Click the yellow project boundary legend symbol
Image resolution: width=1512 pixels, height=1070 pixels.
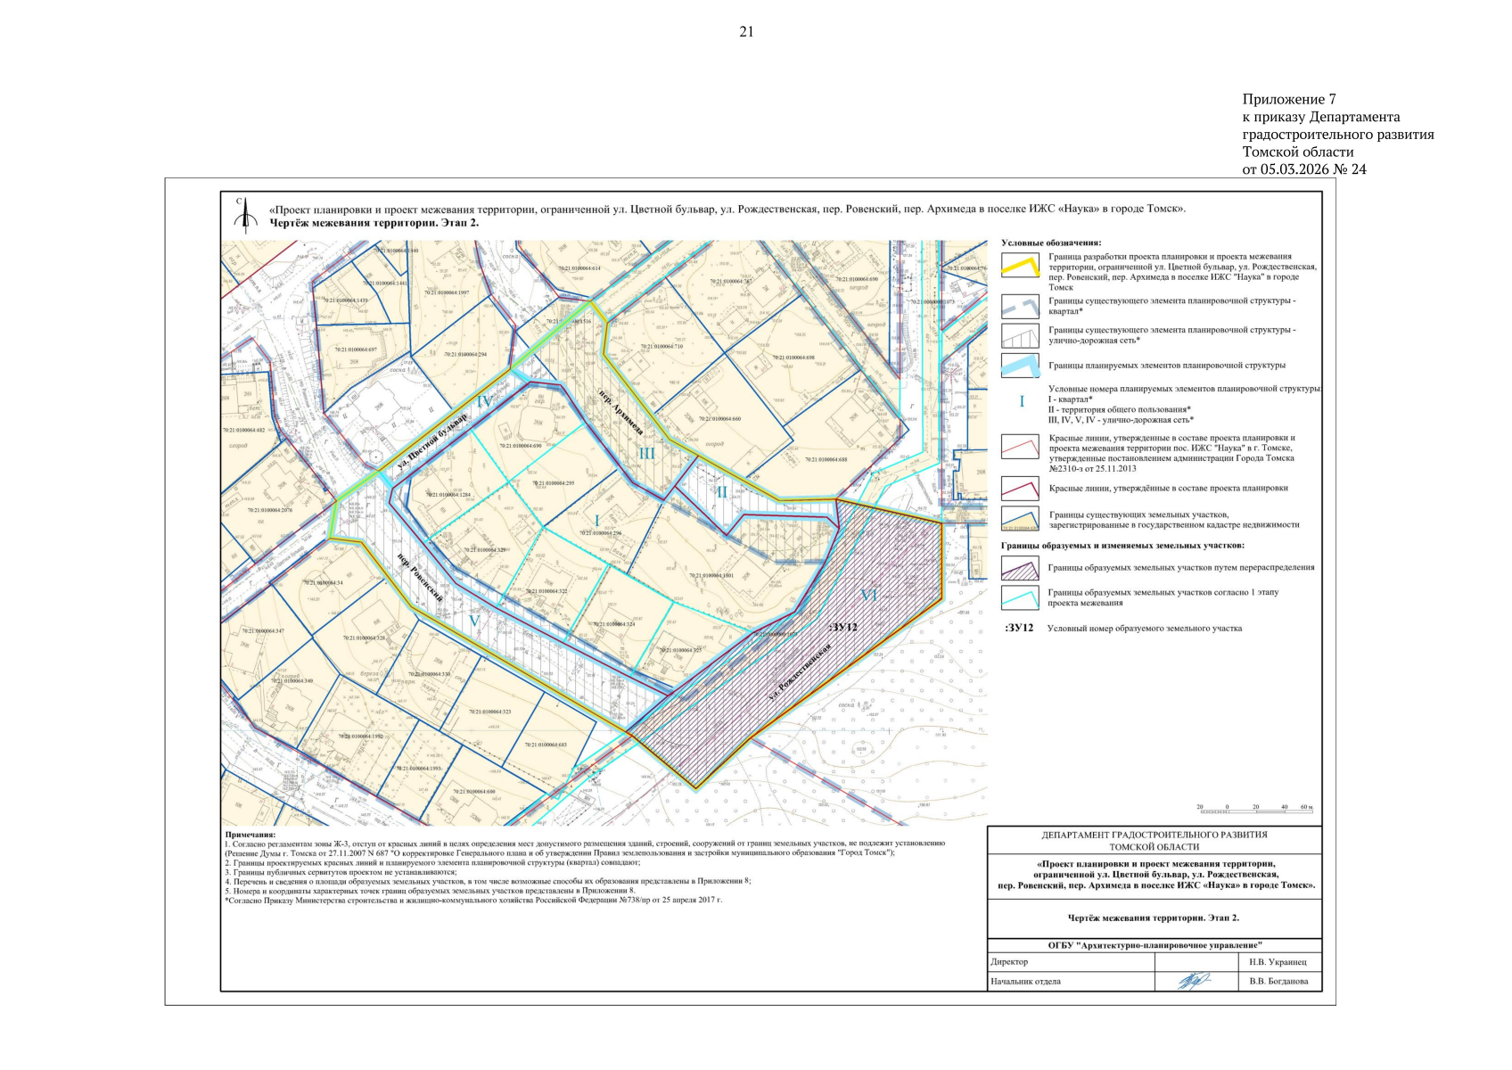[x=1020, y=267]
